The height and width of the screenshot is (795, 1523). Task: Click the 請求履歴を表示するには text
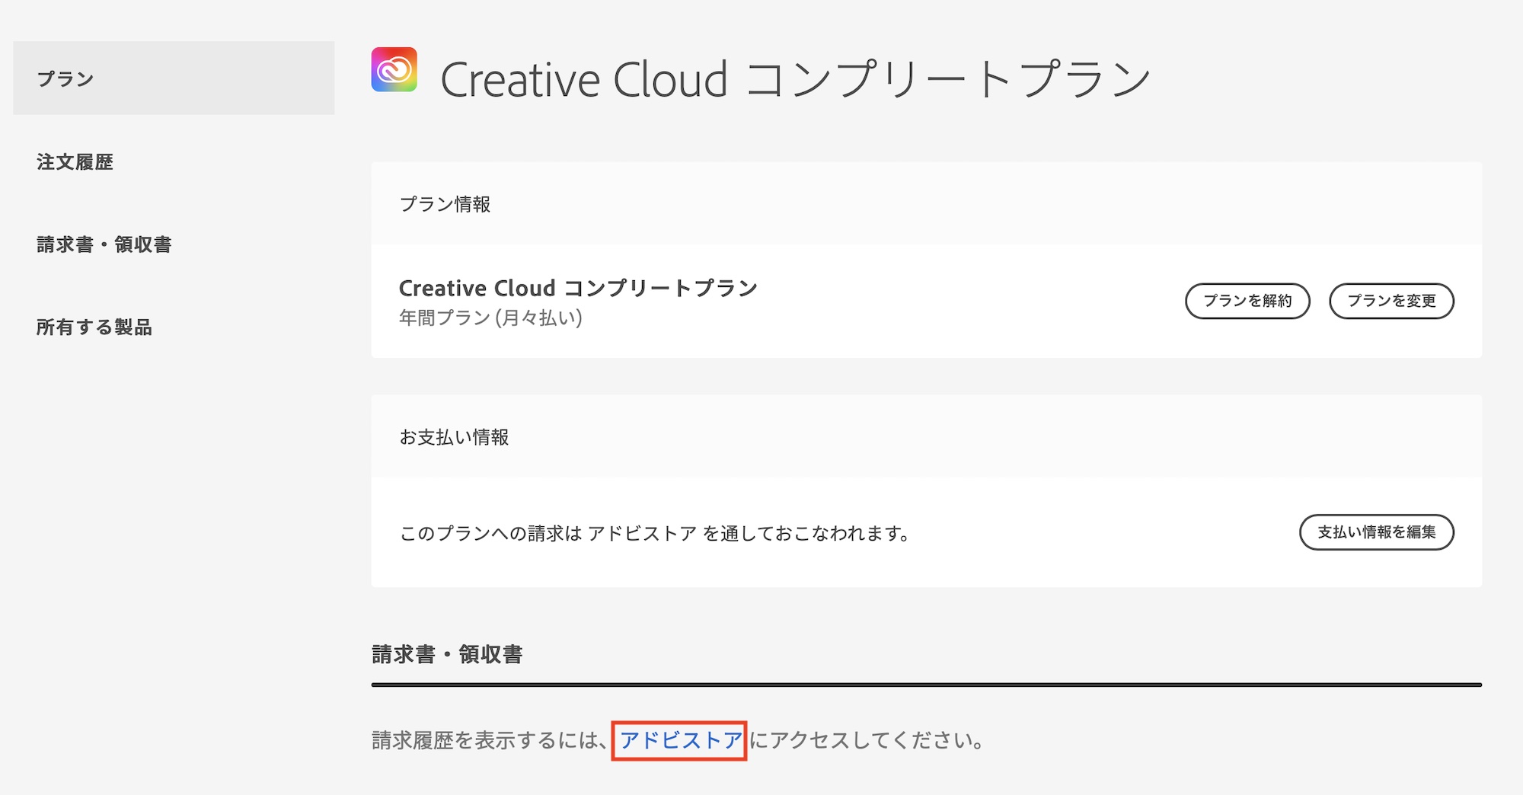pos(487,740)
